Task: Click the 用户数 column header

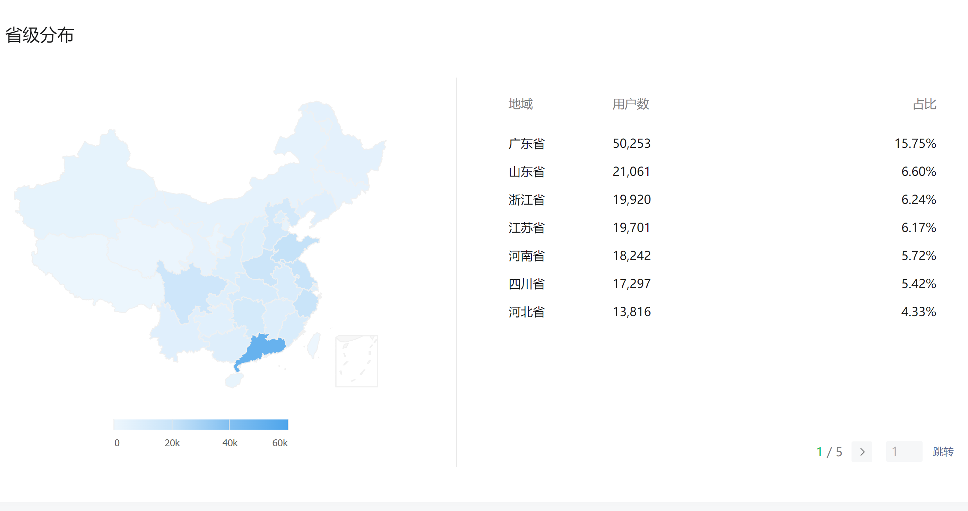Action: click(630, 104)
